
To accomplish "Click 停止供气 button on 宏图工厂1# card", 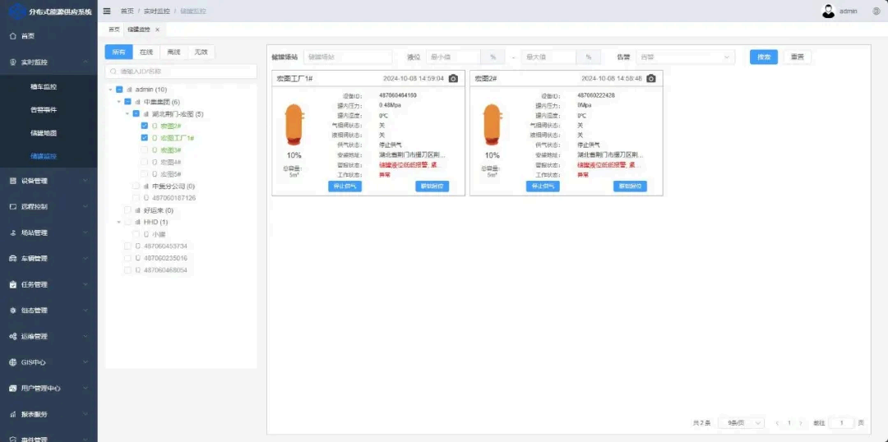I will (345, 186).
